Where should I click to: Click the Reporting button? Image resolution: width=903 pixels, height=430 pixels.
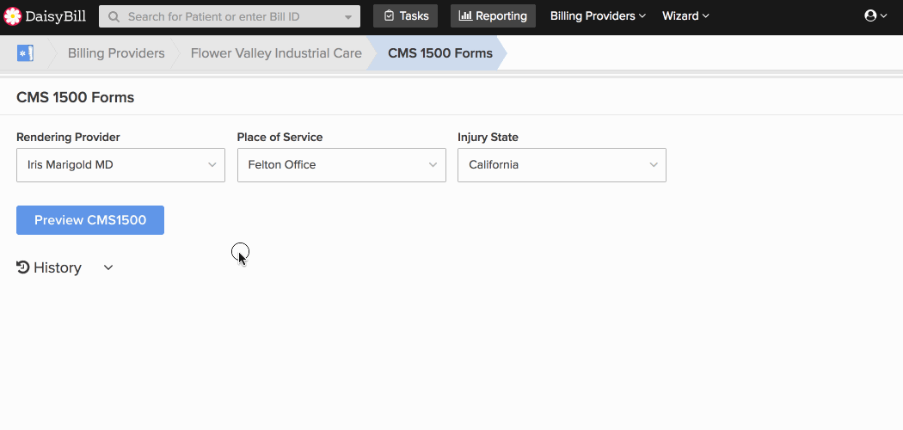click(493, 16)
